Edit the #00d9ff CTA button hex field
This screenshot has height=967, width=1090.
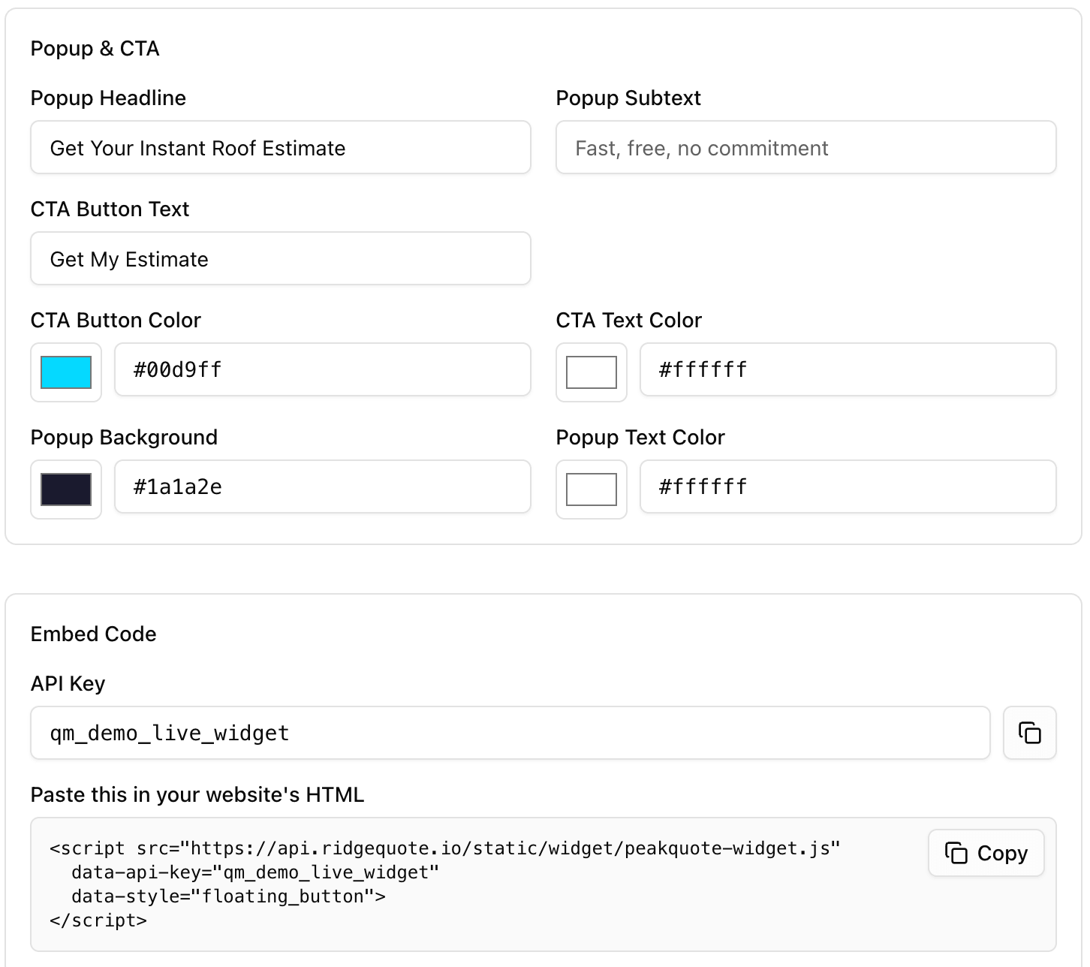click(x=322, y=369)
